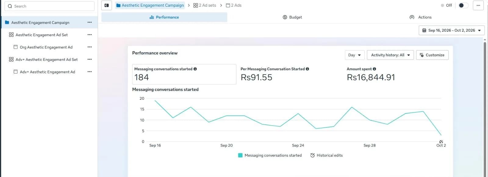Click the Org Aesthetic Engagement Ad icon
488x177 pixels.
pos(16,47)
